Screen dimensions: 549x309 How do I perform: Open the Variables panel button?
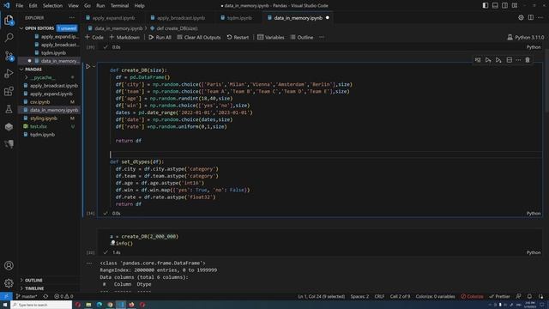click(x=271, y=37)
